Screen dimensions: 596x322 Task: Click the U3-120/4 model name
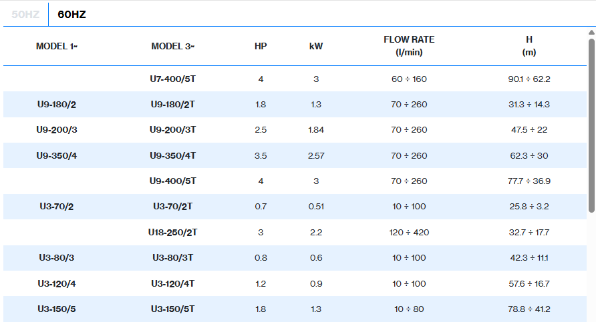point(57,283)
